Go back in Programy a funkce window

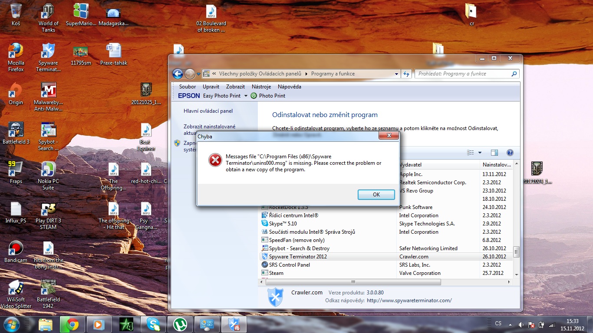178,74
